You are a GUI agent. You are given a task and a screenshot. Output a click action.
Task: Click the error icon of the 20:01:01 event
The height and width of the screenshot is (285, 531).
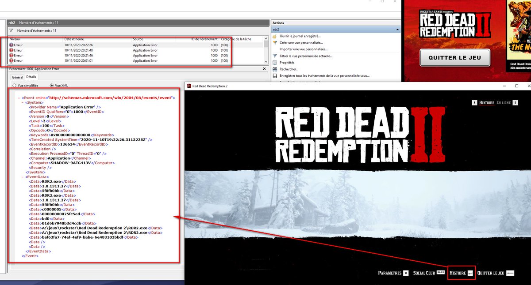(x=11, y=61)
